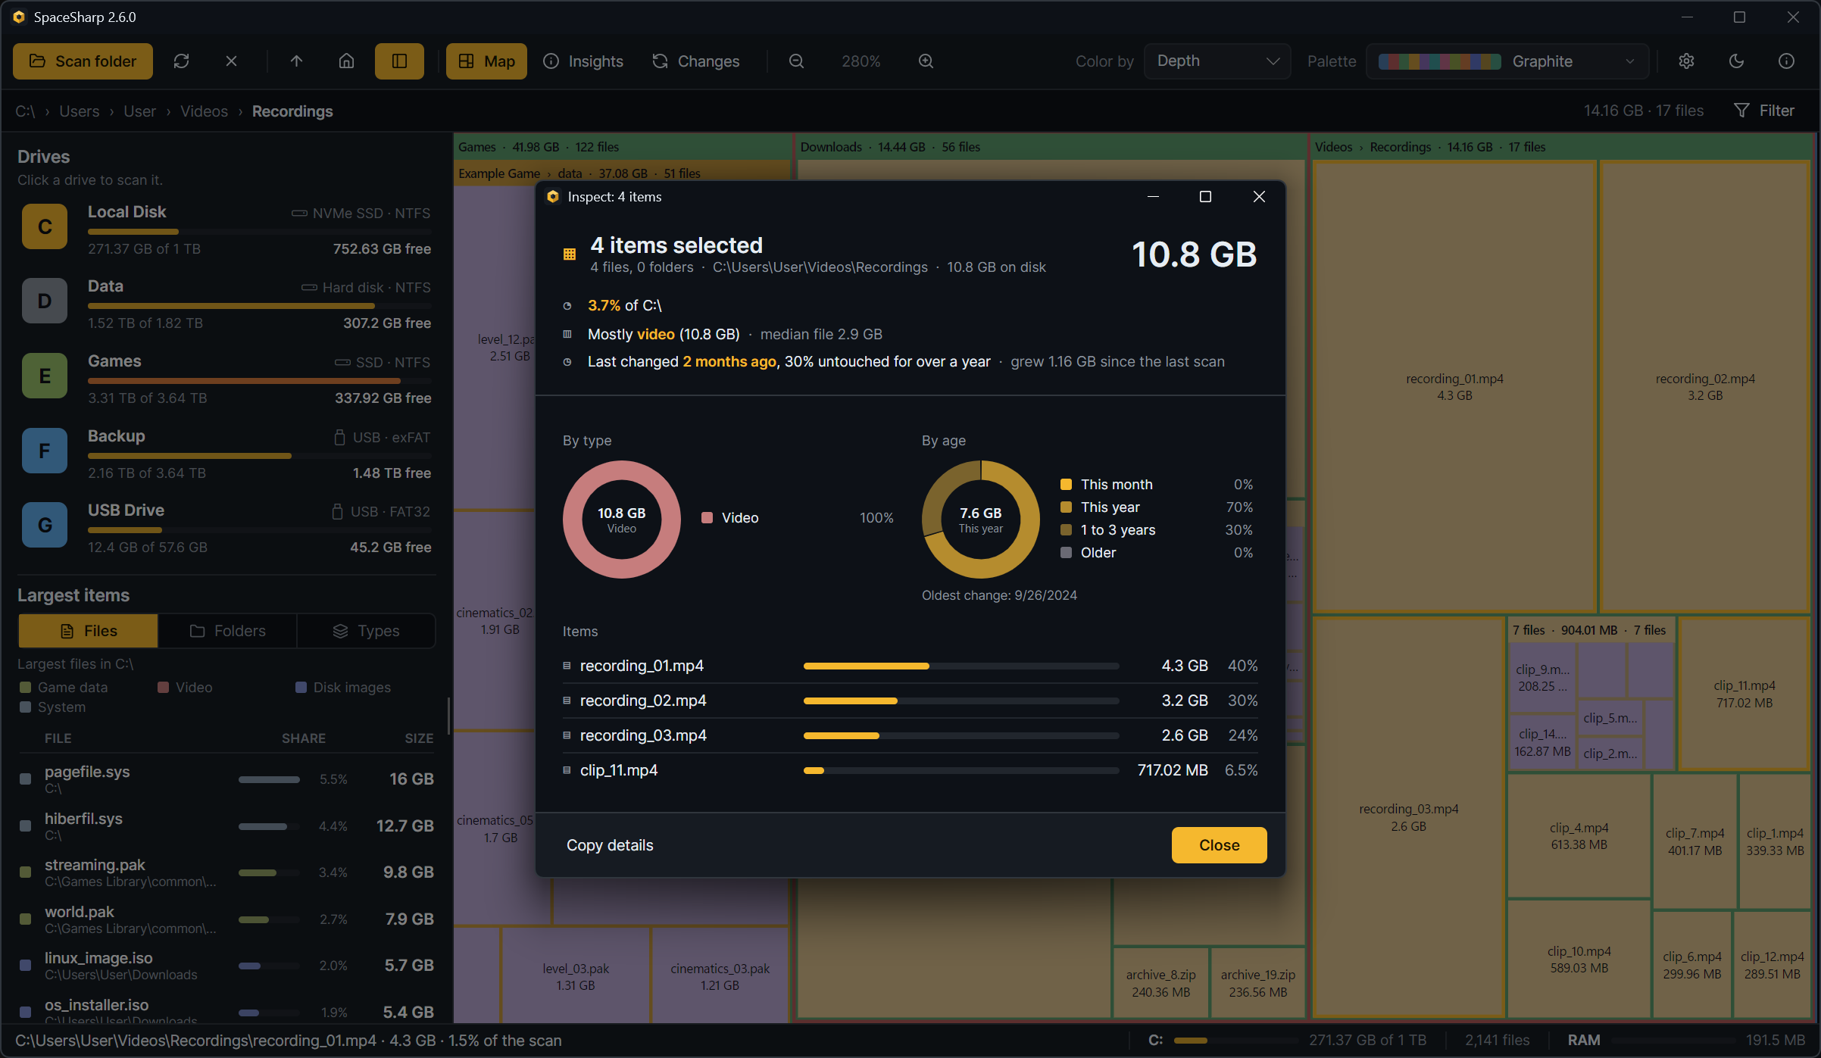The width and height of the screenshot is (1821, 1058).
Task: Select the G USB Drive icon
Action: tap(45, 525)
